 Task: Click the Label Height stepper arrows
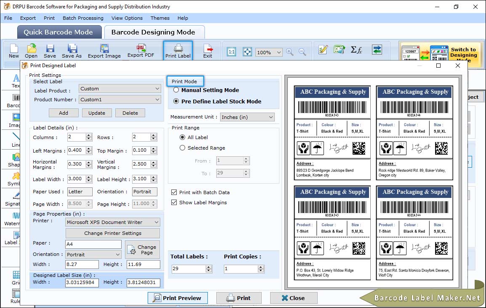[154, 179]
